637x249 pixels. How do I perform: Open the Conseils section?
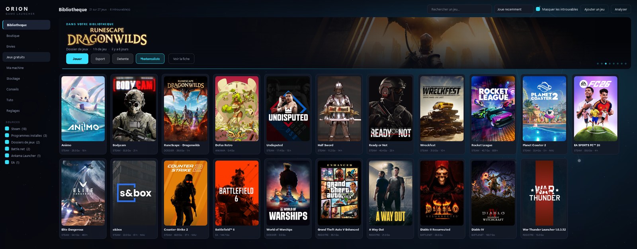26,89
